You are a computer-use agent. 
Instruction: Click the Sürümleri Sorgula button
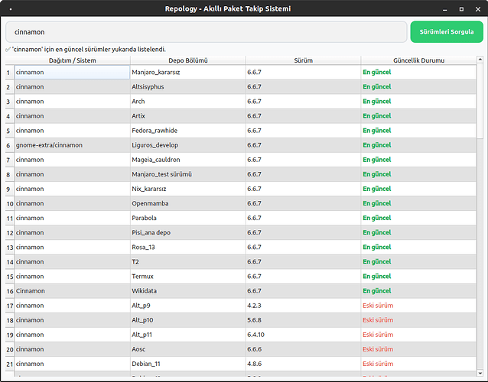(x=447, y=32)
